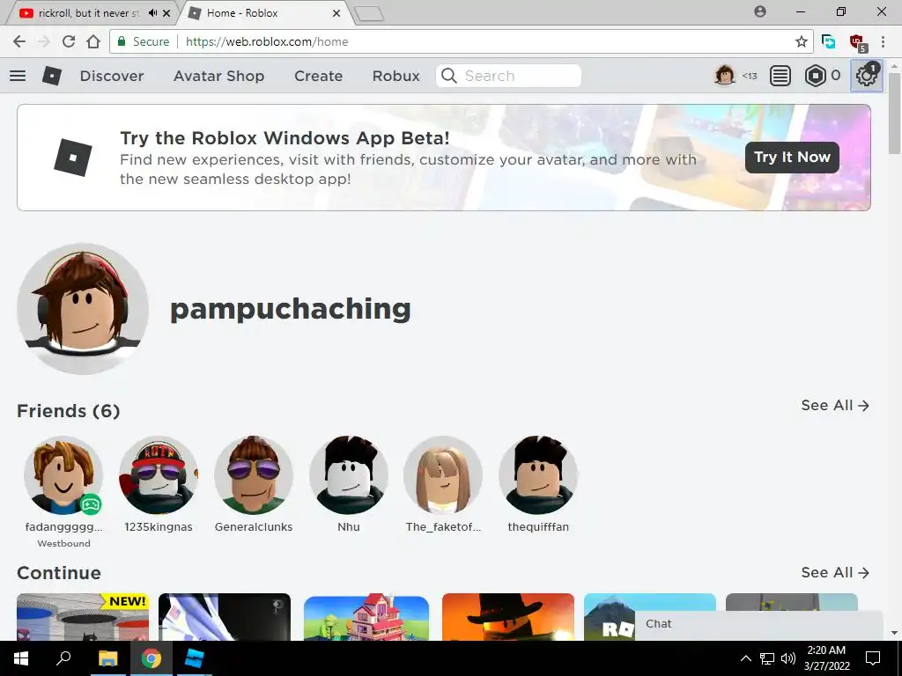This screenshot has width=902, height=676.
Task: Open the black hat game thumbnail
Action: [x=508, y=617]
